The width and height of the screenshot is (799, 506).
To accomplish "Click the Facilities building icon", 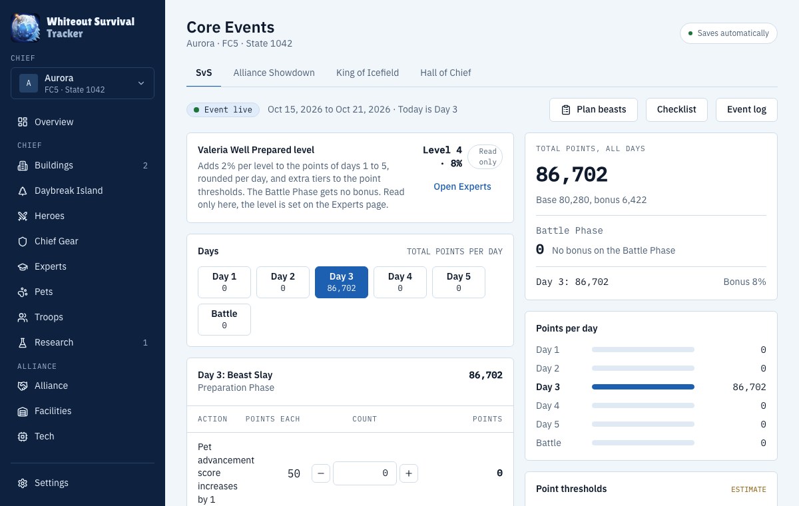I will (23, 411).
